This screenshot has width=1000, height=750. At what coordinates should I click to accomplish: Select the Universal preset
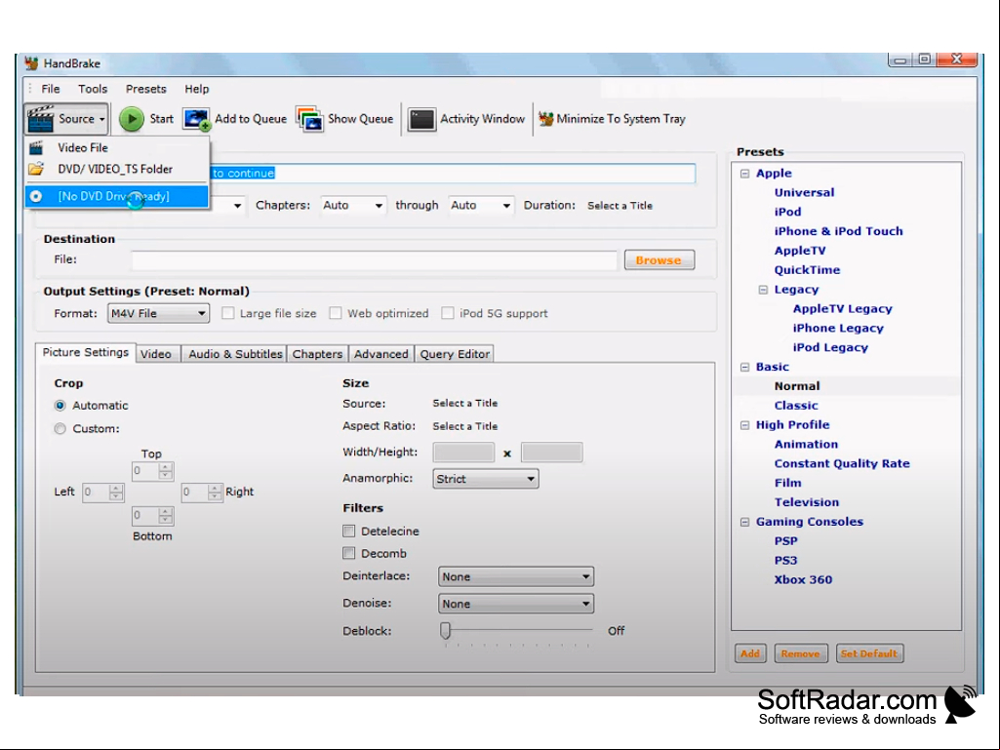(804, 192)
